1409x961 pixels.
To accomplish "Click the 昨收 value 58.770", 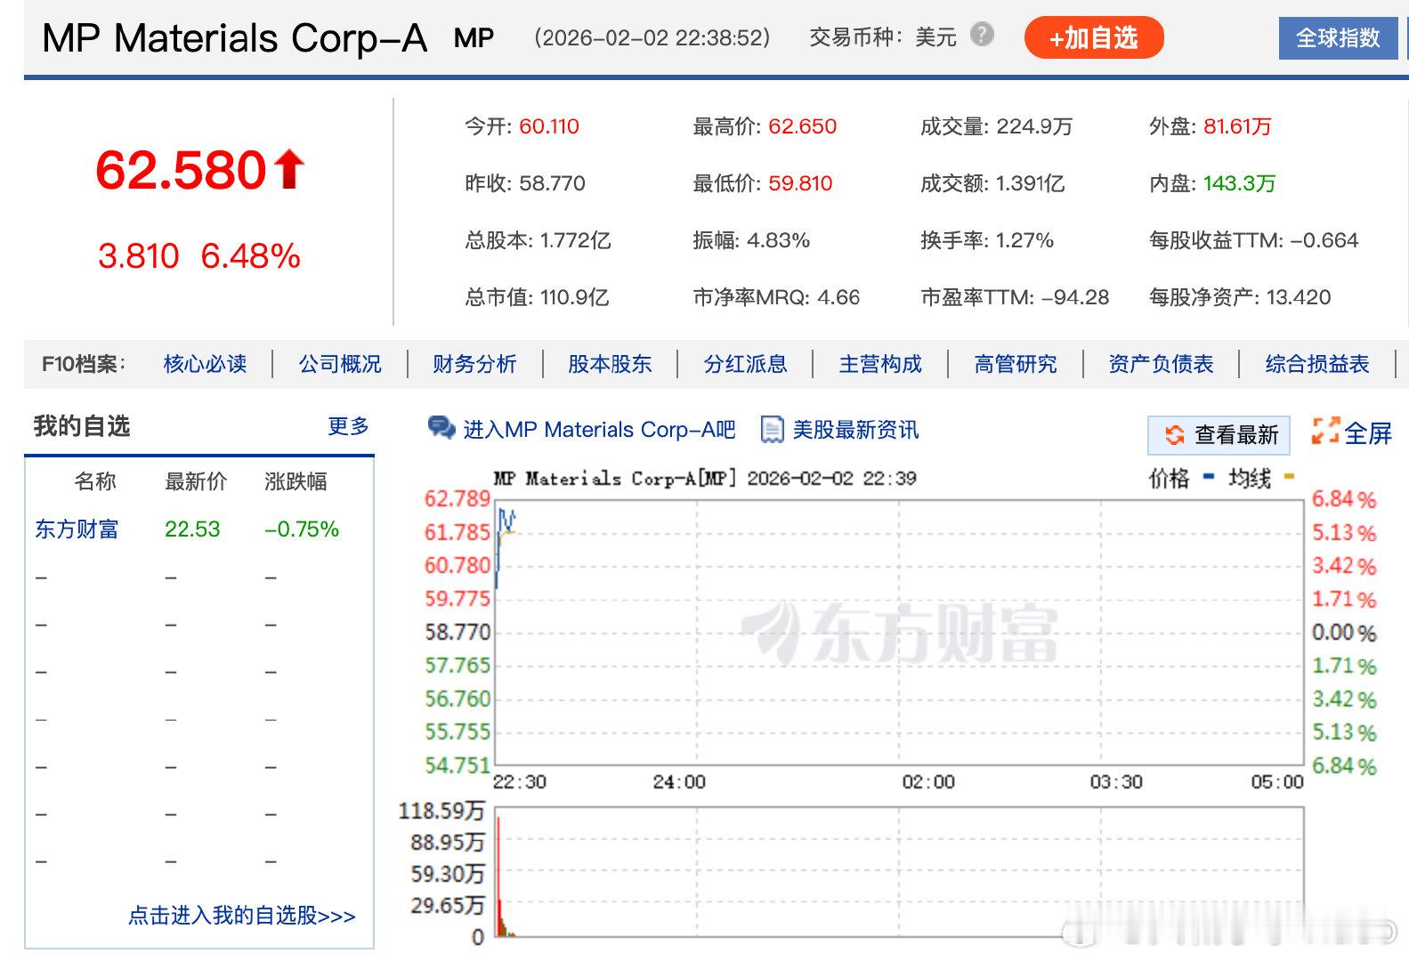I will point(552,183).
